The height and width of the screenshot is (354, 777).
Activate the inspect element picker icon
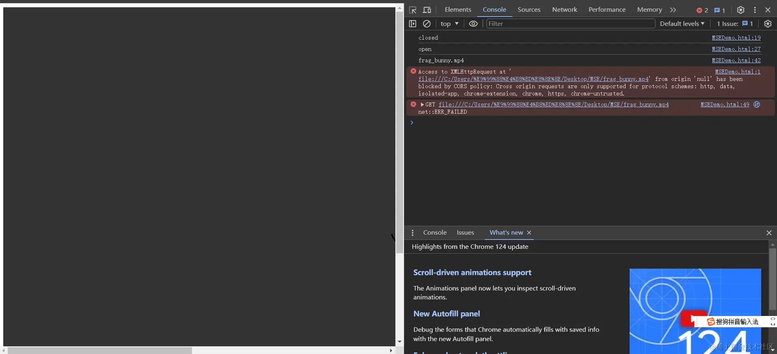tap(412, 10)
